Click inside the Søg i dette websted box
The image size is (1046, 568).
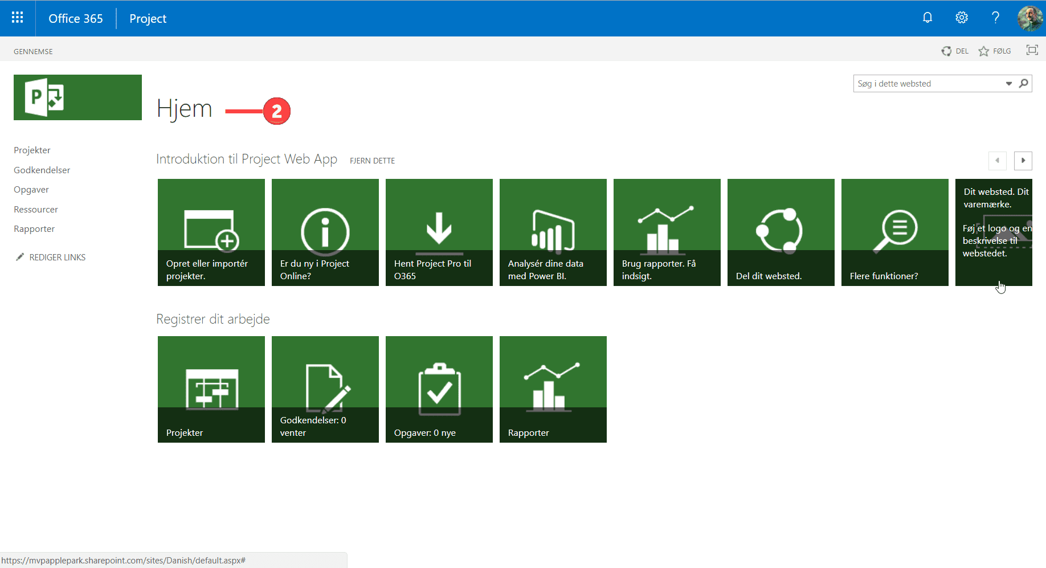pos(929,84)
